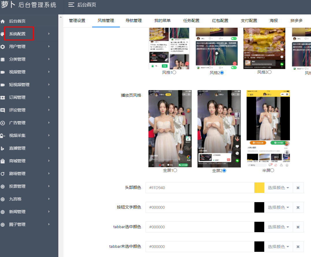Click the chip icon beside 新闻管理
The height and width of the screenshot is (257, 311).
click(x=3, y=212)
